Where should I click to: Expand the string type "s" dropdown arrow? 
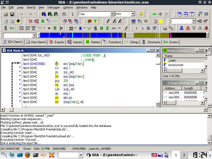point(44,28)
